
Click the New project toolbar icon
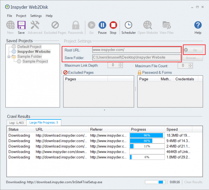click(x=10, y=25)
